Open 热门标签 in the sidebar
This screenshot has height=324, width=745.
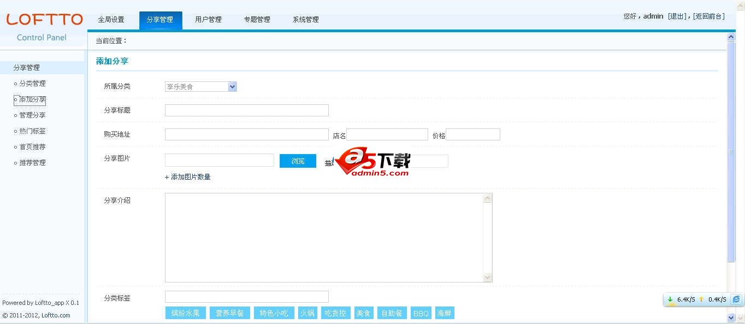(32, 131)
